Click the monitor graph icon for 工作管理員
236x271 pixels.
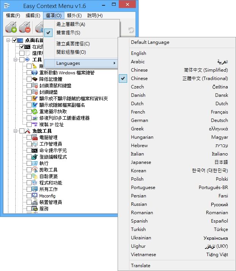35,144
